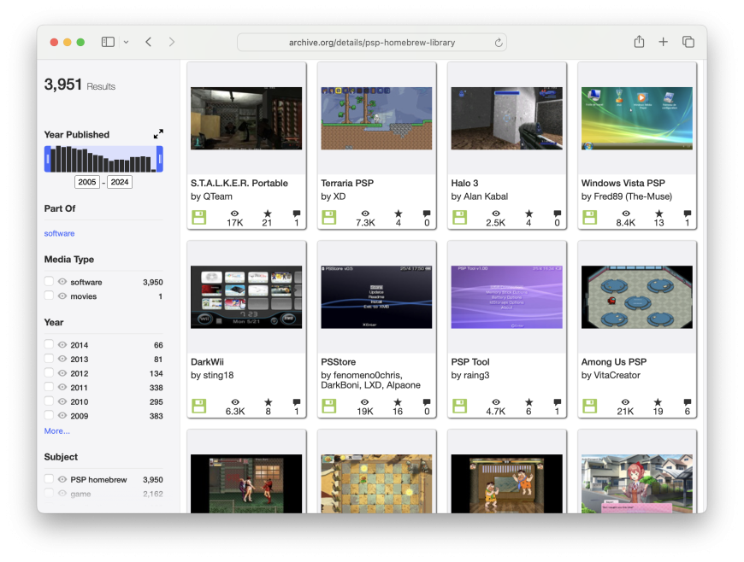Click PSP Tool reviews comment icon

(557, 402)
